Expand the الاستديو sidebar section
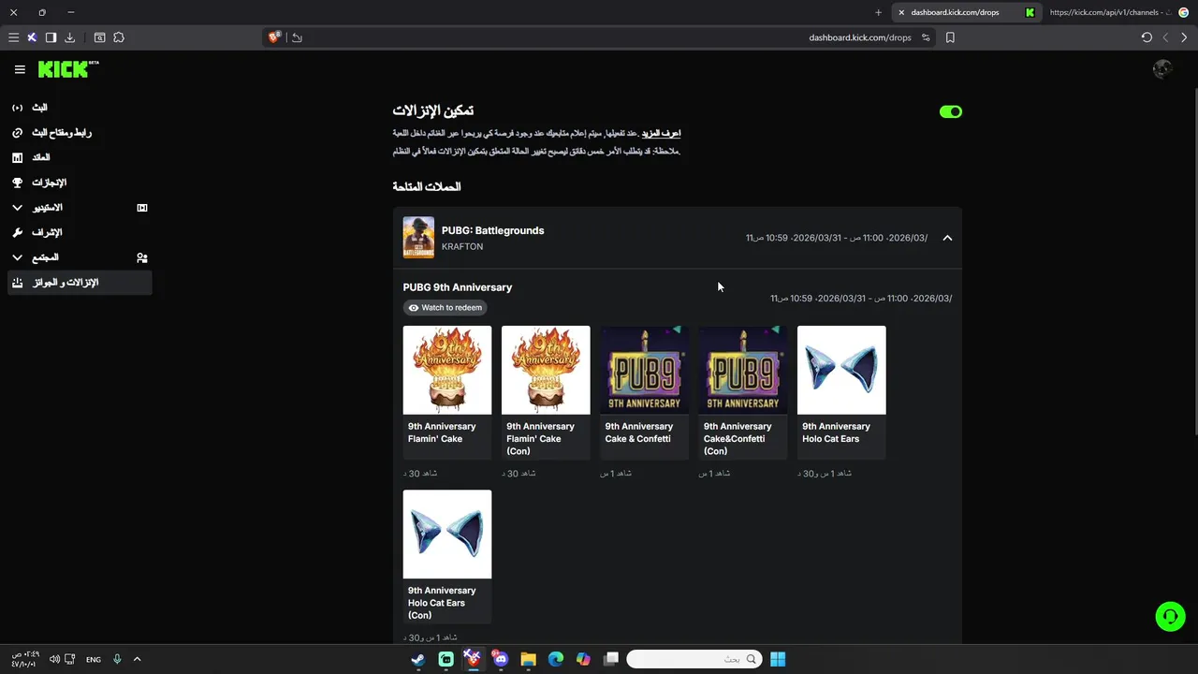Viewport: 1198px width, 674px height. tap(80, 207)
